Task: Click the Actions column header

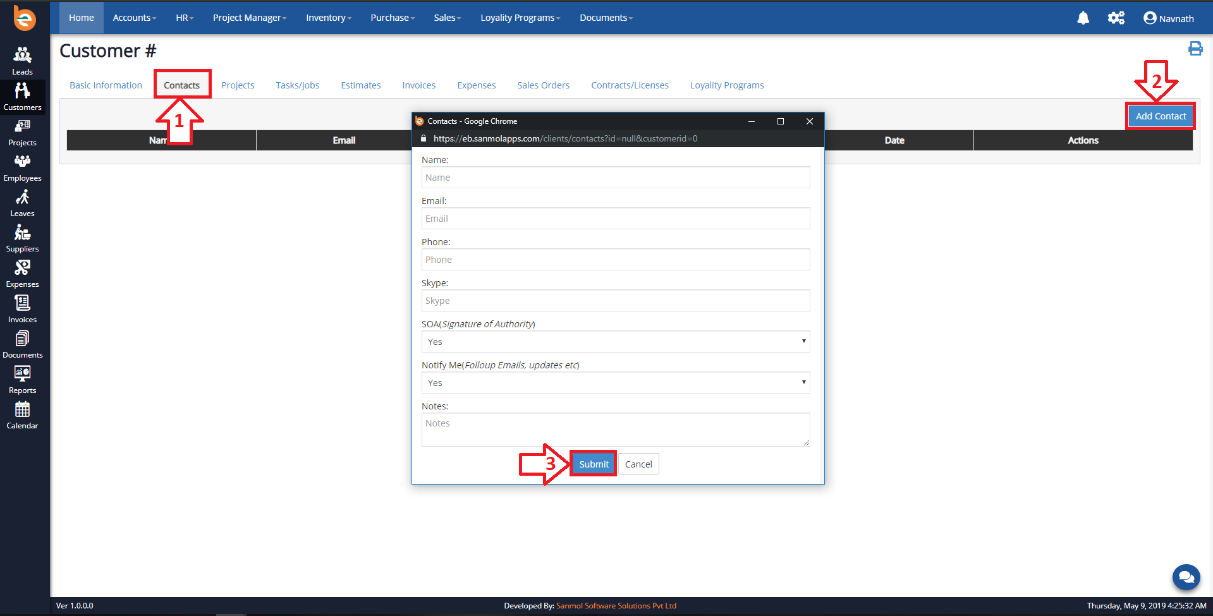Action: [1083, 140]
